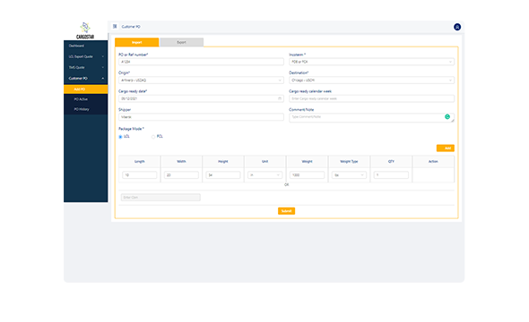529x322 pixels.
Task: Expand the LCL Export Quote sidebar menu
Action: pyautogui.click(x=86, y=56)
